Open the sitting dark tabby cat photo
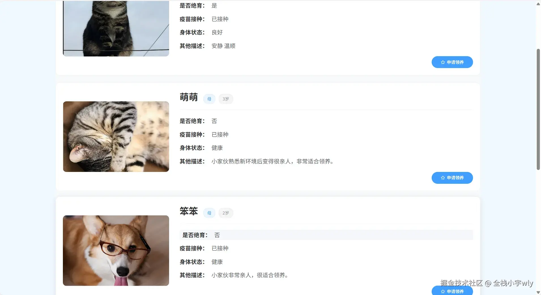The width and height of the screenshot is (541, 295). pyautogui.click(x=116, y=28)
